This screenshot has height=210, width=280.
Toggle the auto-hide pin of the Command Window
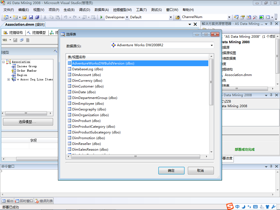pyautogui.click(x=271, y=166)
